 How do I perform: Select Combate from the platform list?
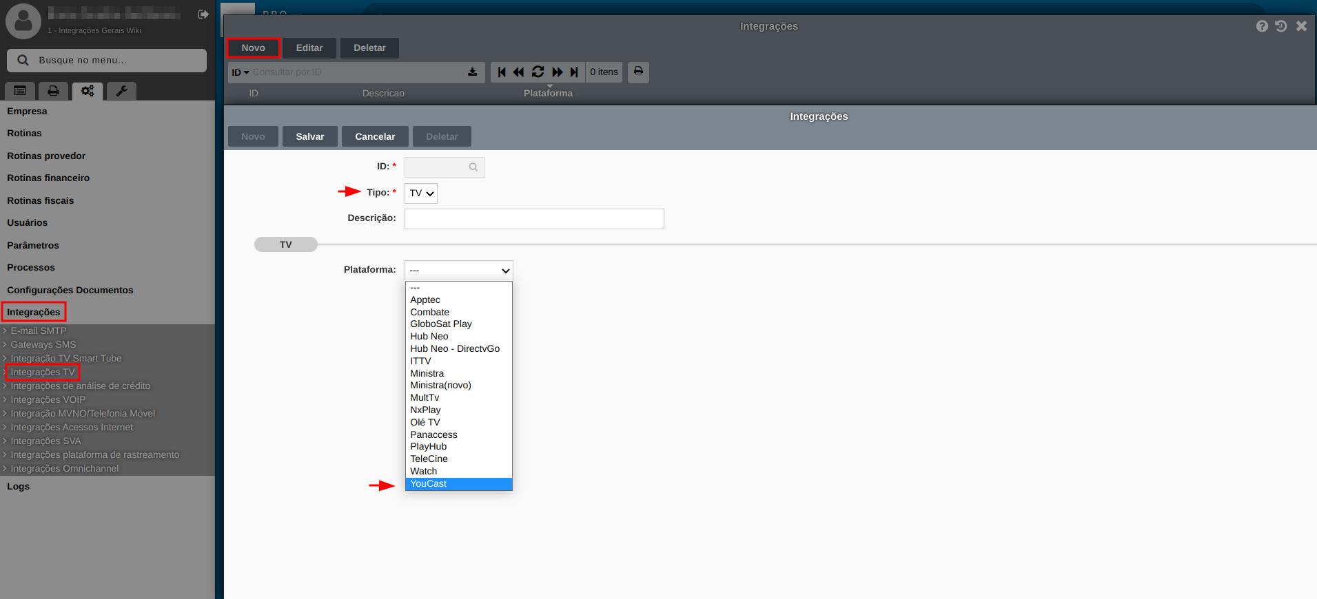[459, 313]
